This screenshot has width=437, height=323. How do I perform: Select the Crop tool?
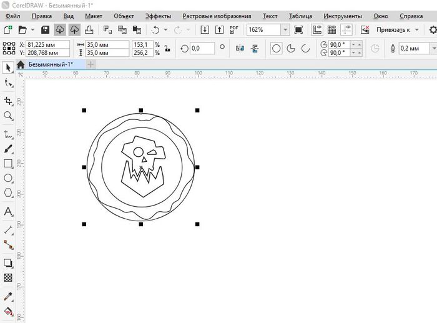point(9,101)
